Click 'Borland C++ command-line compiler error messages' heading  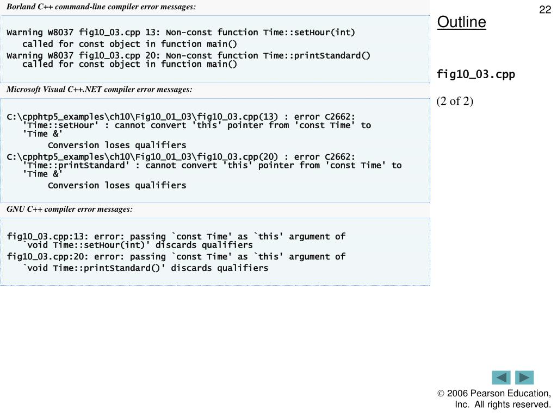[101, 7]
